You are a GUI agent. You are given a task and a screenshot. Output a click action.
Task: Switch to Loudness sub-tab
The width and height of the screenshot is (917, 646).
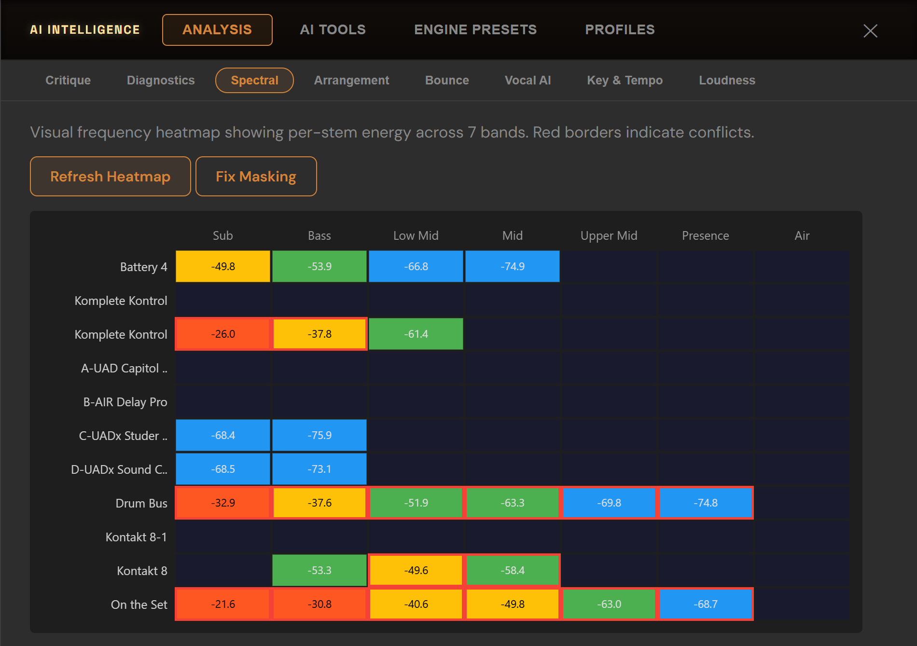click(727, 80)
